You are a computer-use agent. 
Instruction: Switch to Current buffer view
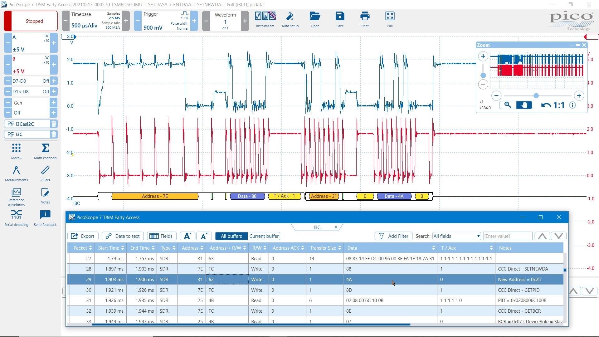[264, 236]
